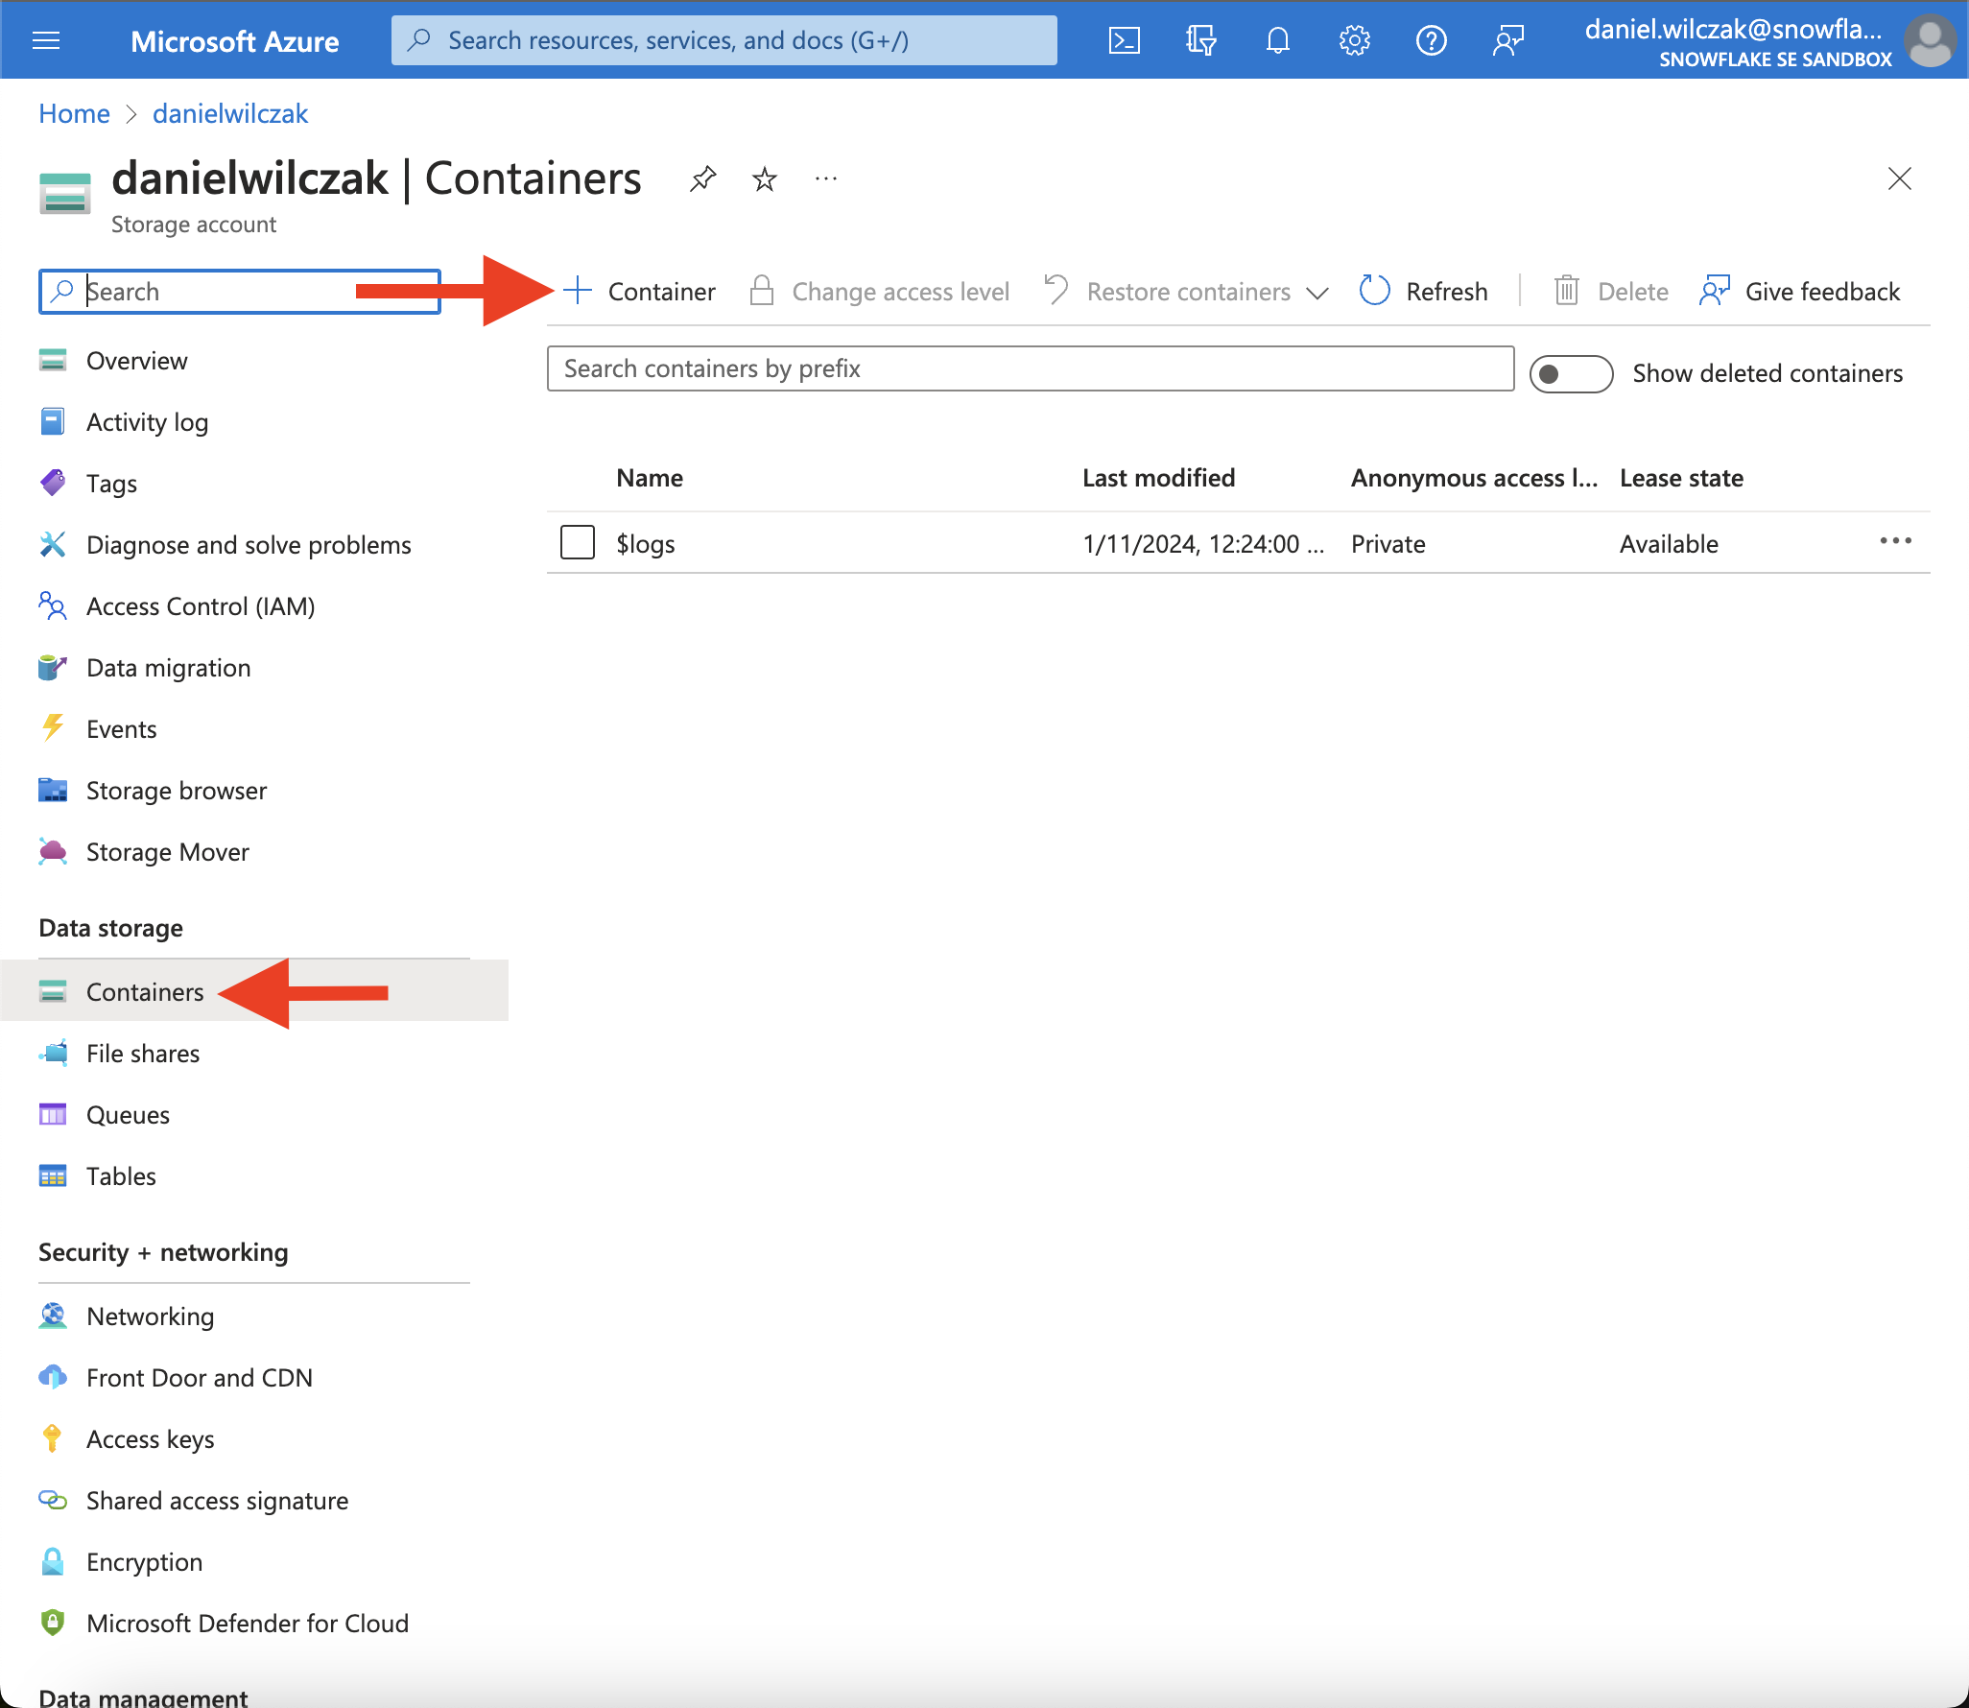This screenshot has width=1969, height=1708.
Task: Click the plus icon to add Container
Action: [x=578, y=291]
